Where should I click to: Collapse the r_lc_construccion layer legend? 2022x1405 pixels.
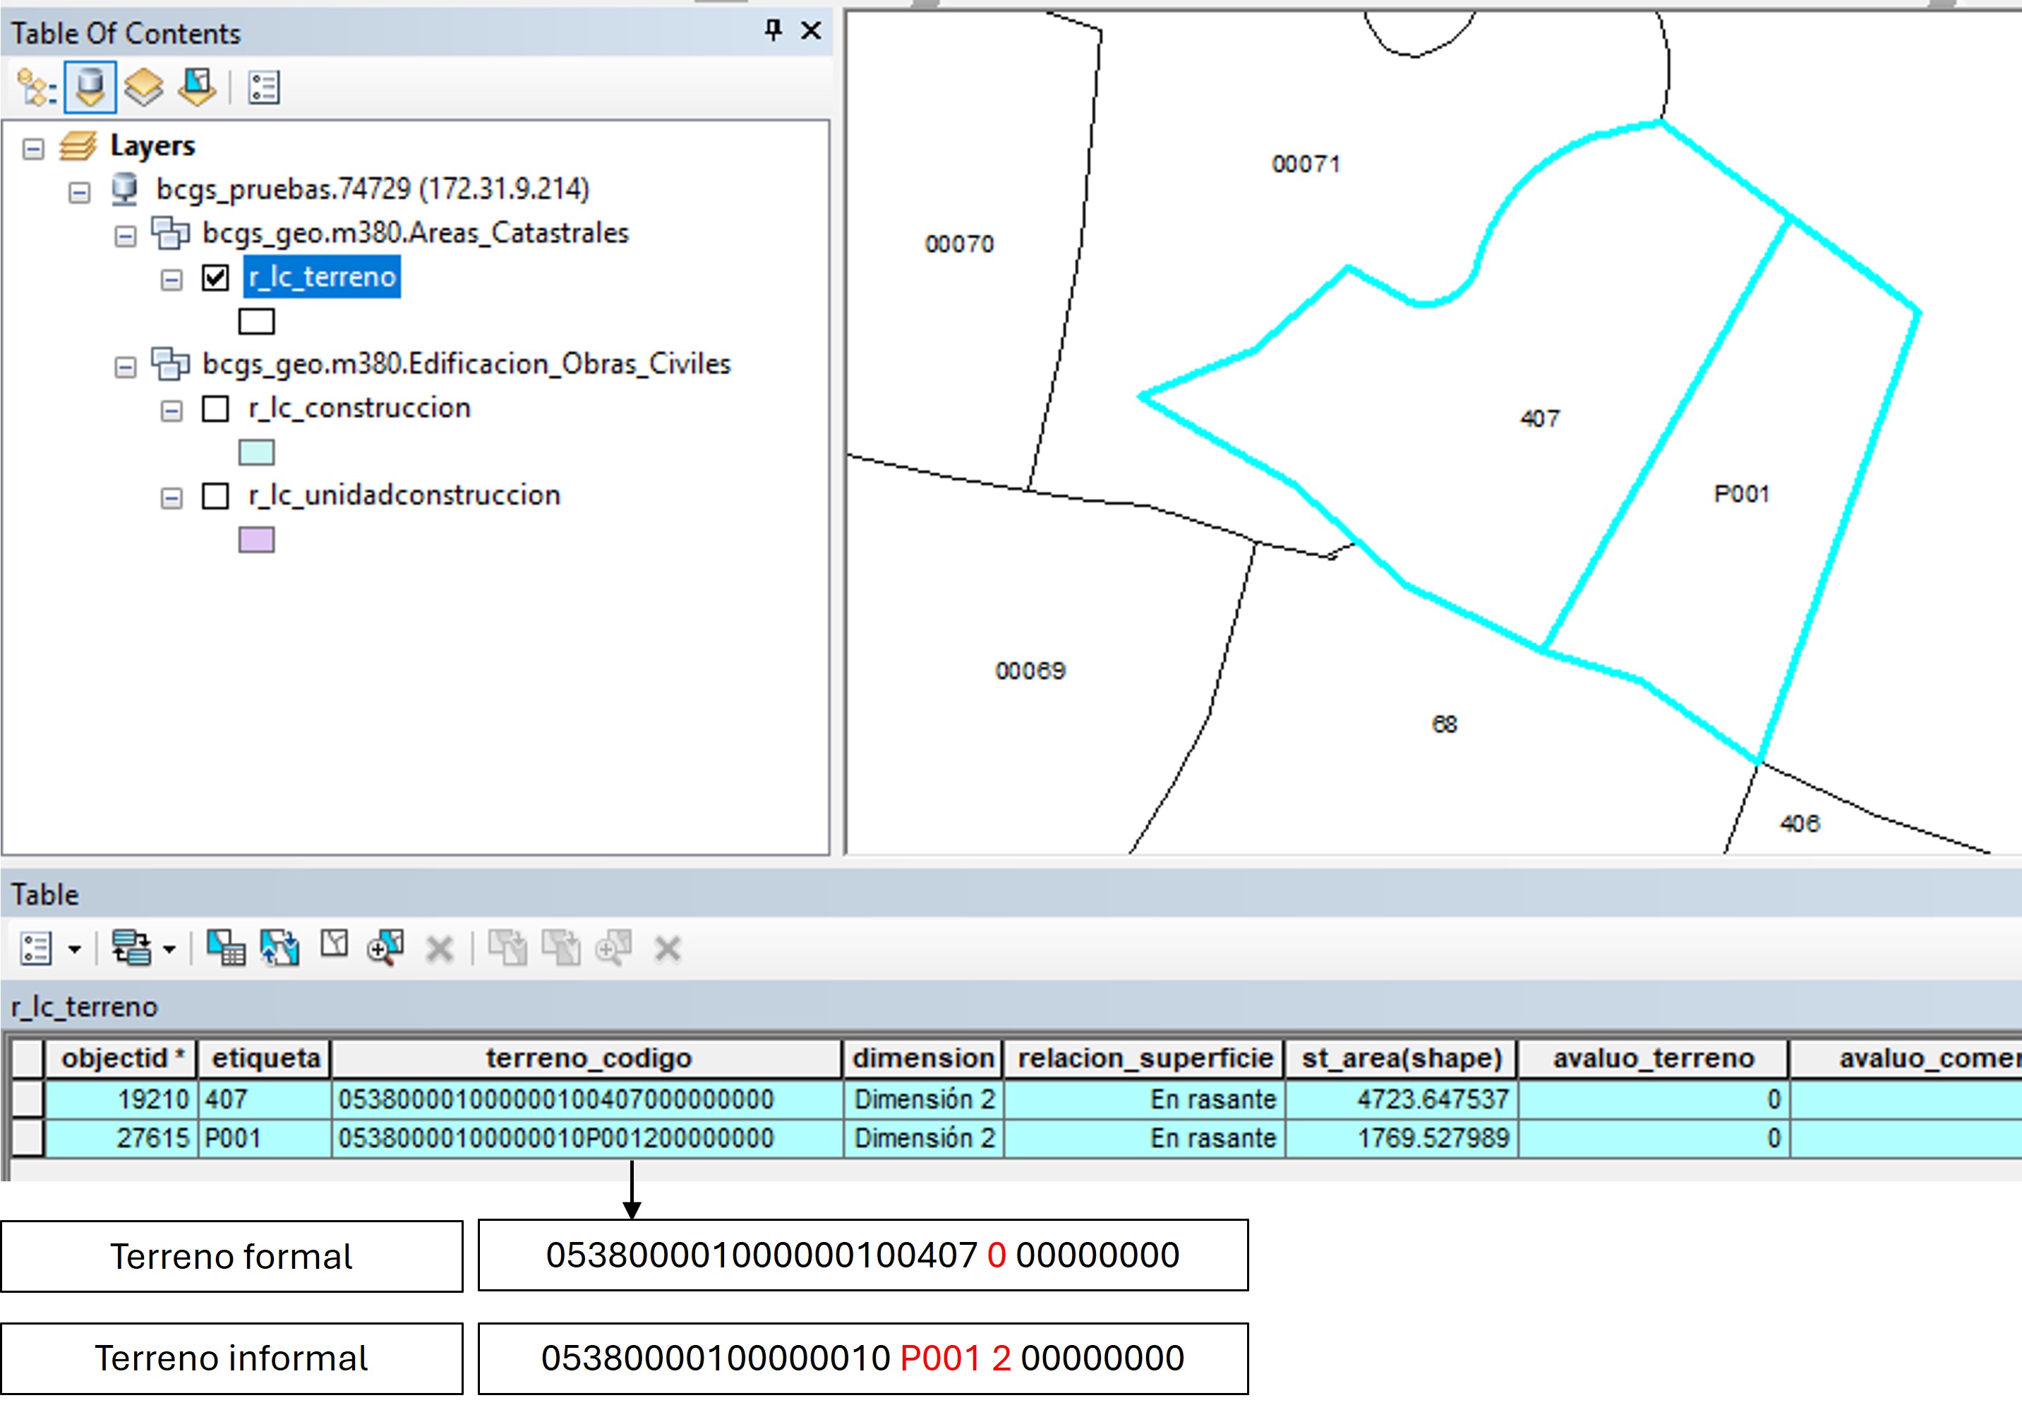[171, 411]
